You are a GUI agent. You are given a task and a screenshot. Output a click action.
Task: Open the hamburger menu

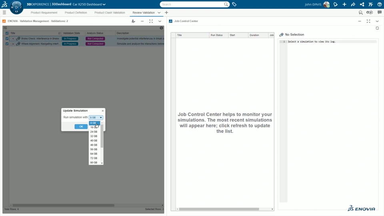click(x=4, y=12)
